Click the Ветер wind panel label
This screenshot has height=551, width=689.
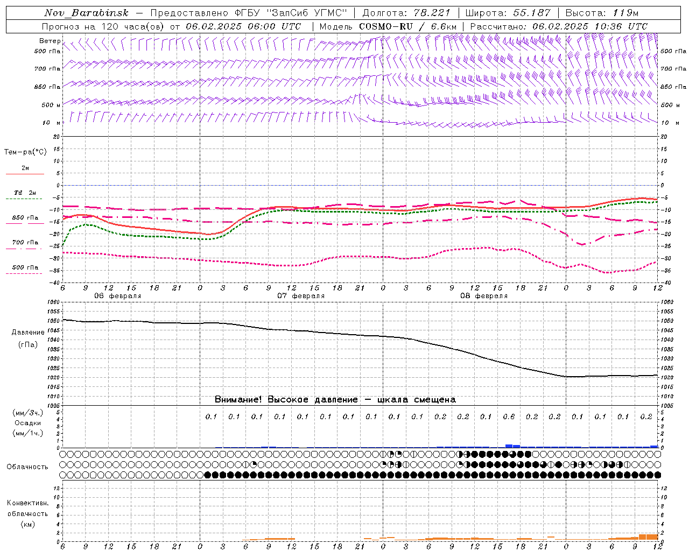pos(50,41)
